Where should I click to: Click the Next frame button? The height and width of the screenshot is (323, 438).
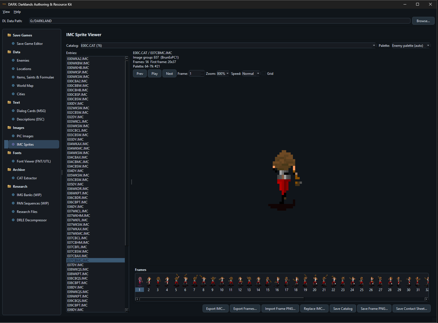tap(169, 74)
